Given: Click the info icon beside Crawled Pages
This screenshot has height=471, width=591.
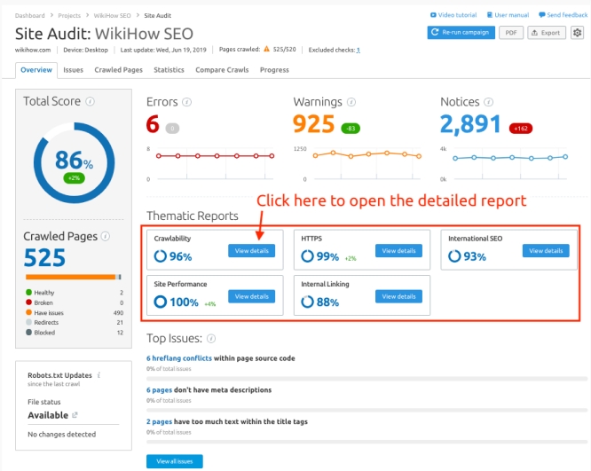Looking at the screenshot, I should [106, 237].
